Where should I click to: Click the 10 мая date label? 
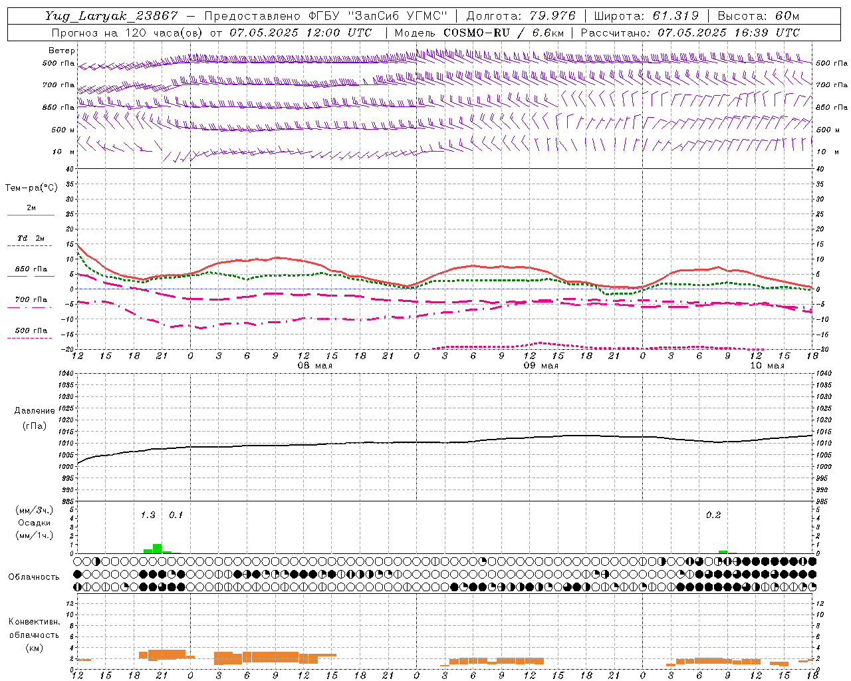(x=767, y=366)
